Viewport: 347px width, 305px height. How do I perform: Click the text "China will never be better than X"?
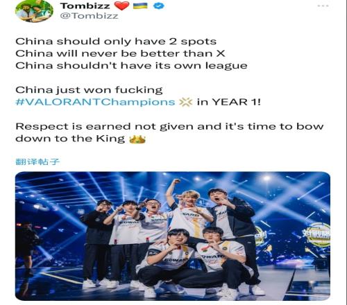point(120,53)
